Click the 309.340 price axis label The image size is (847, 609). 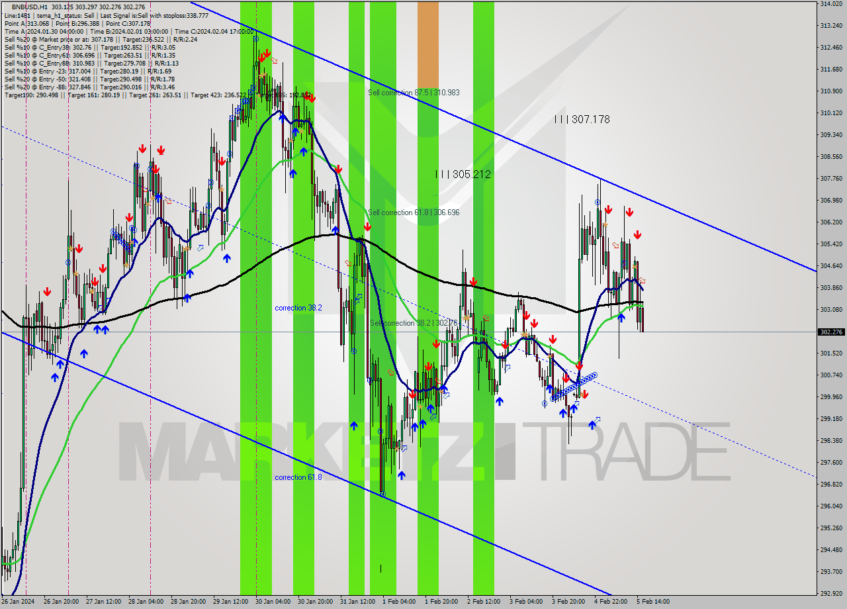(830, 135)
